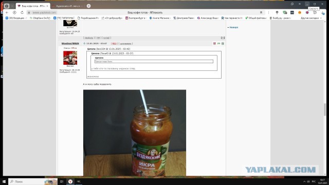Open the 'Александр Башк' bookmark
Image resolution: width=329 pixels, height=185 pixels.
208,18
